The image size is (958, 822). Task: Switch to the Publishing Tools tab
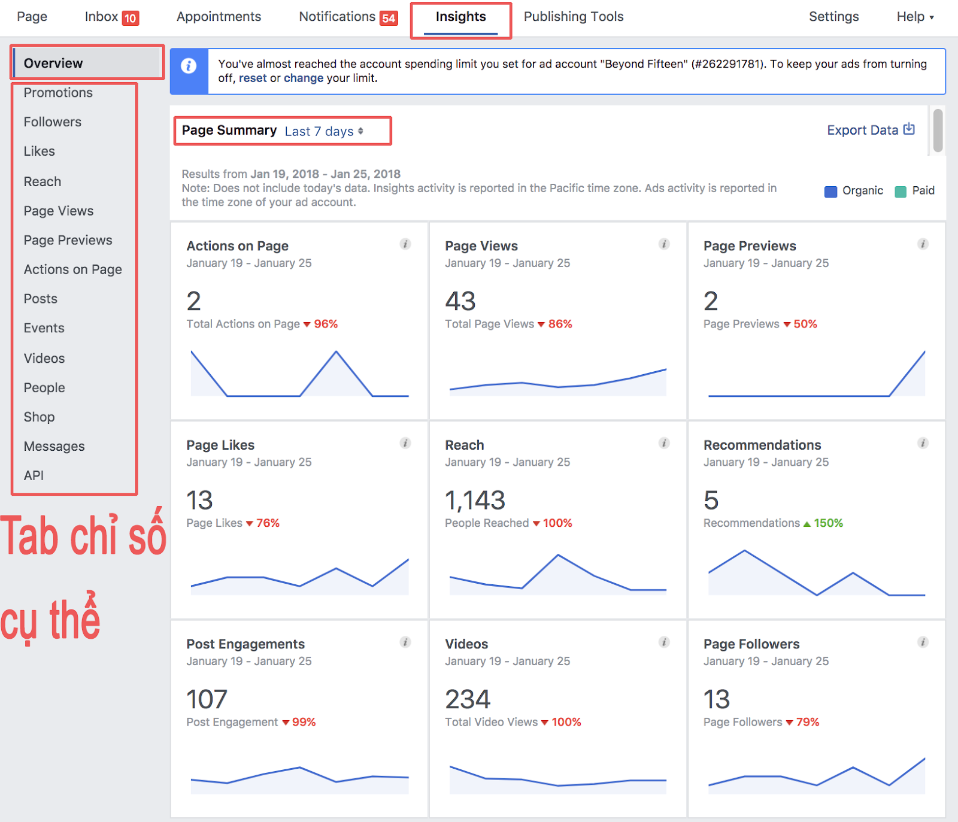[x=573, y=17]
